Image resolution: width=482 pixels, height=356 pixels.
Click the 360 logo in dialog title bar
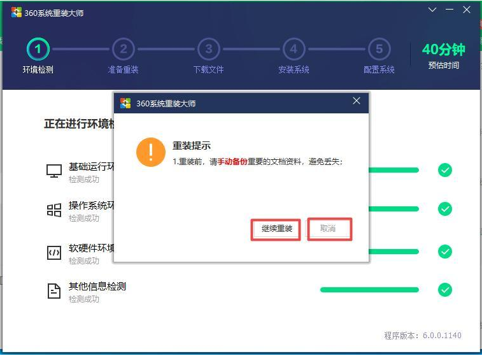[x=125, y=103]
